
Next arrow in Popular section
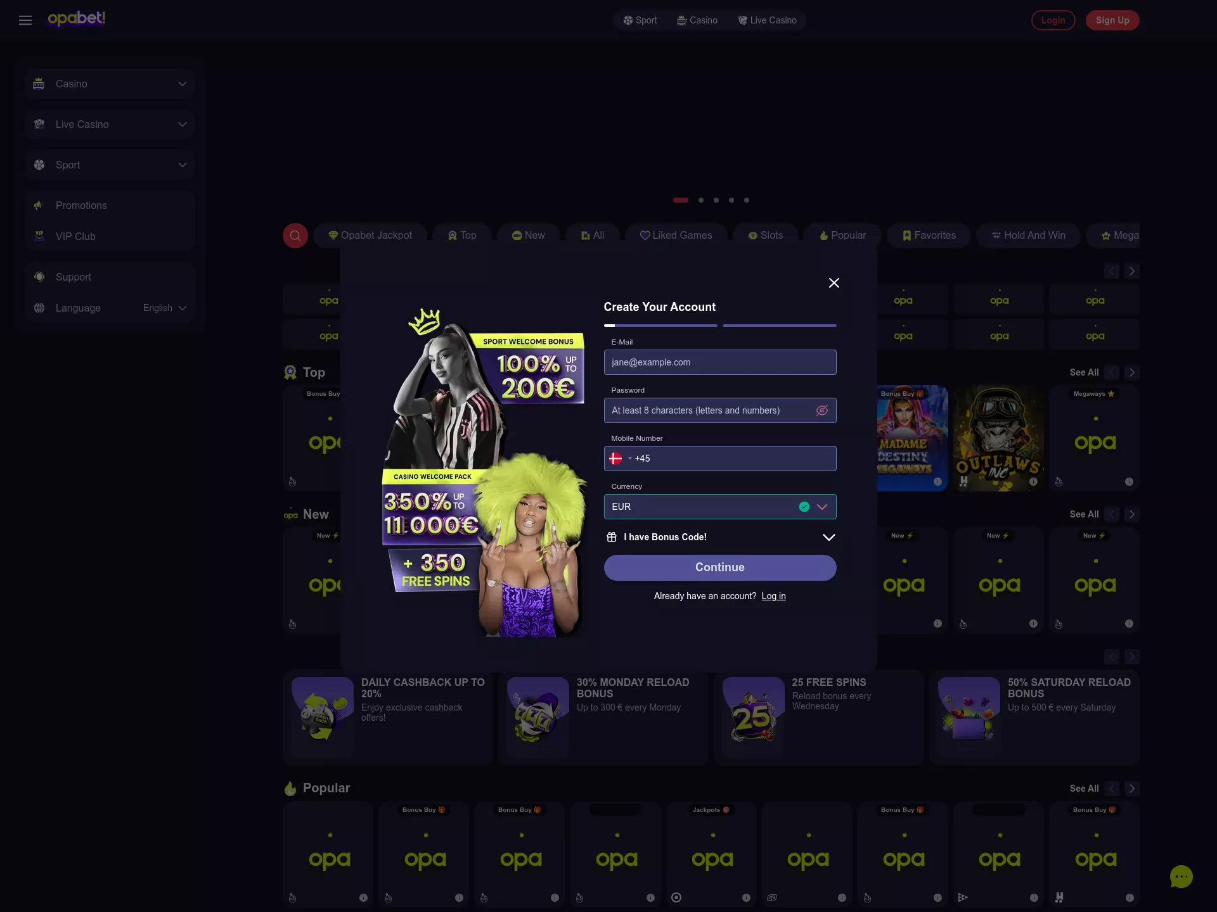[1132, 788]
